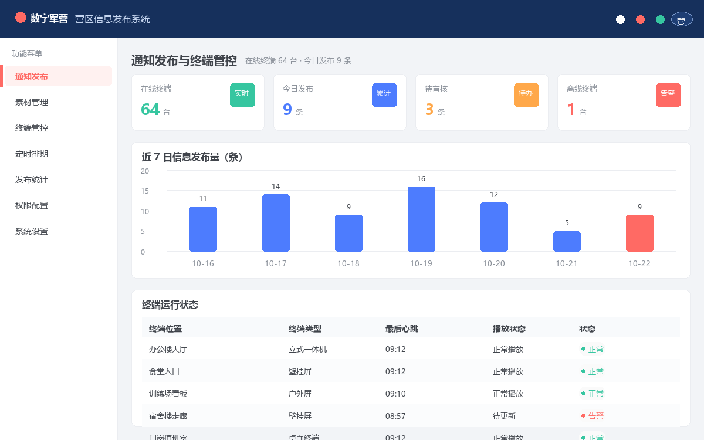Image resolution: width=704 pixels, height=440 pixels.
Task: Click the 10-17 bar in chart
Action: (276, 223)
